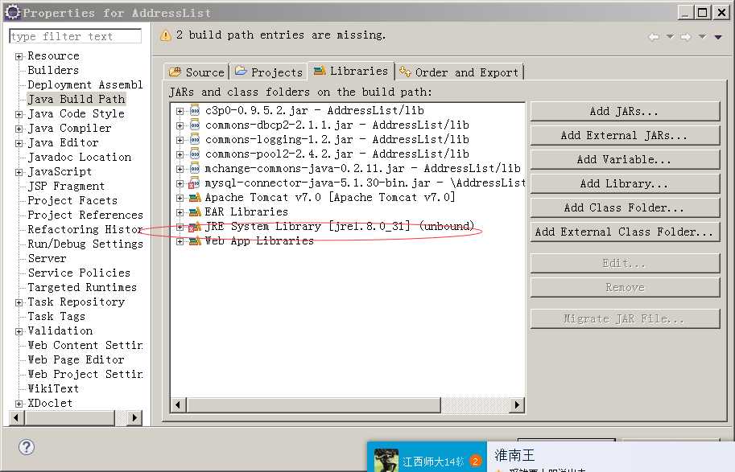Select the Libraries tab
The image size is (735, 472).
tap(351, 72)
